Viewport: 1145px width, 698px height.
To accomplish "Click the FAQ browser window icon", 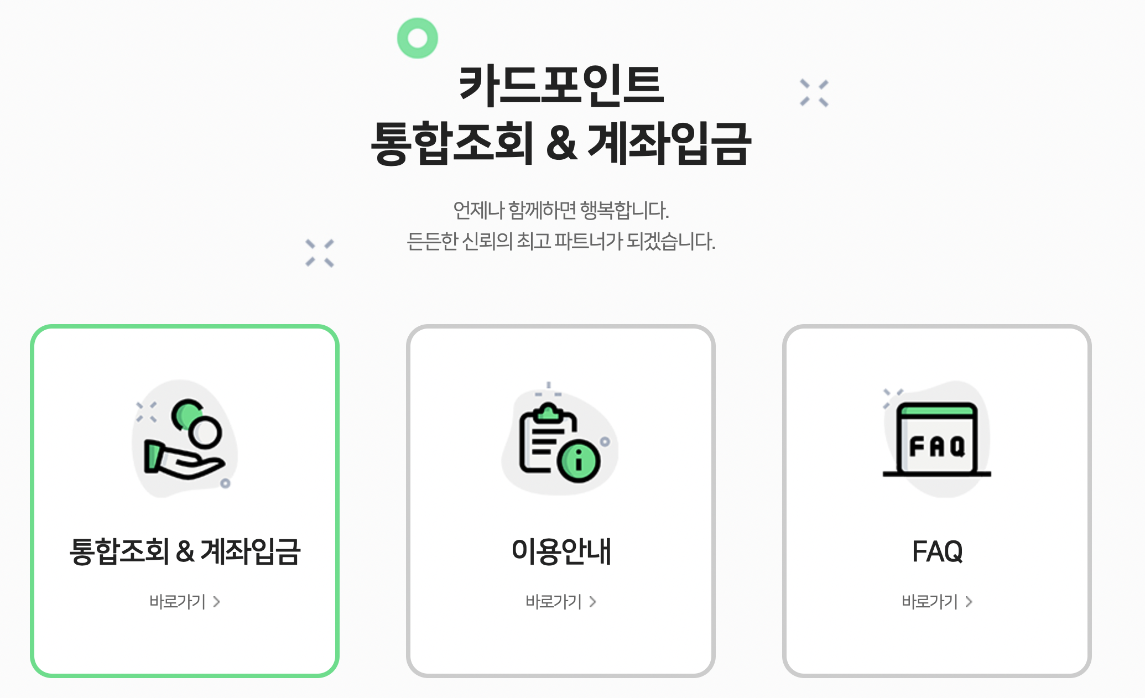I will (936, 439).
